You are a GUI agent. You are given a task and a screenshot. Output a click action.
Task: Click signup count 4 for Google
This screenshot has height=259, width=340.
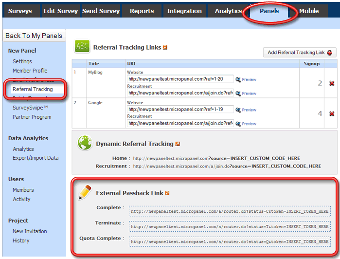click(x=320, y=113)
